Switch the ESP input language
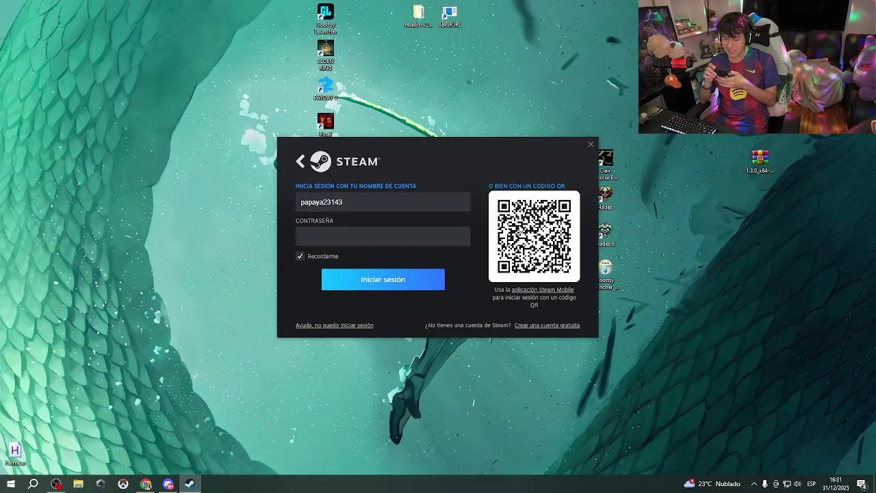This screenshot has width=876, height=493. coord(812,484)
